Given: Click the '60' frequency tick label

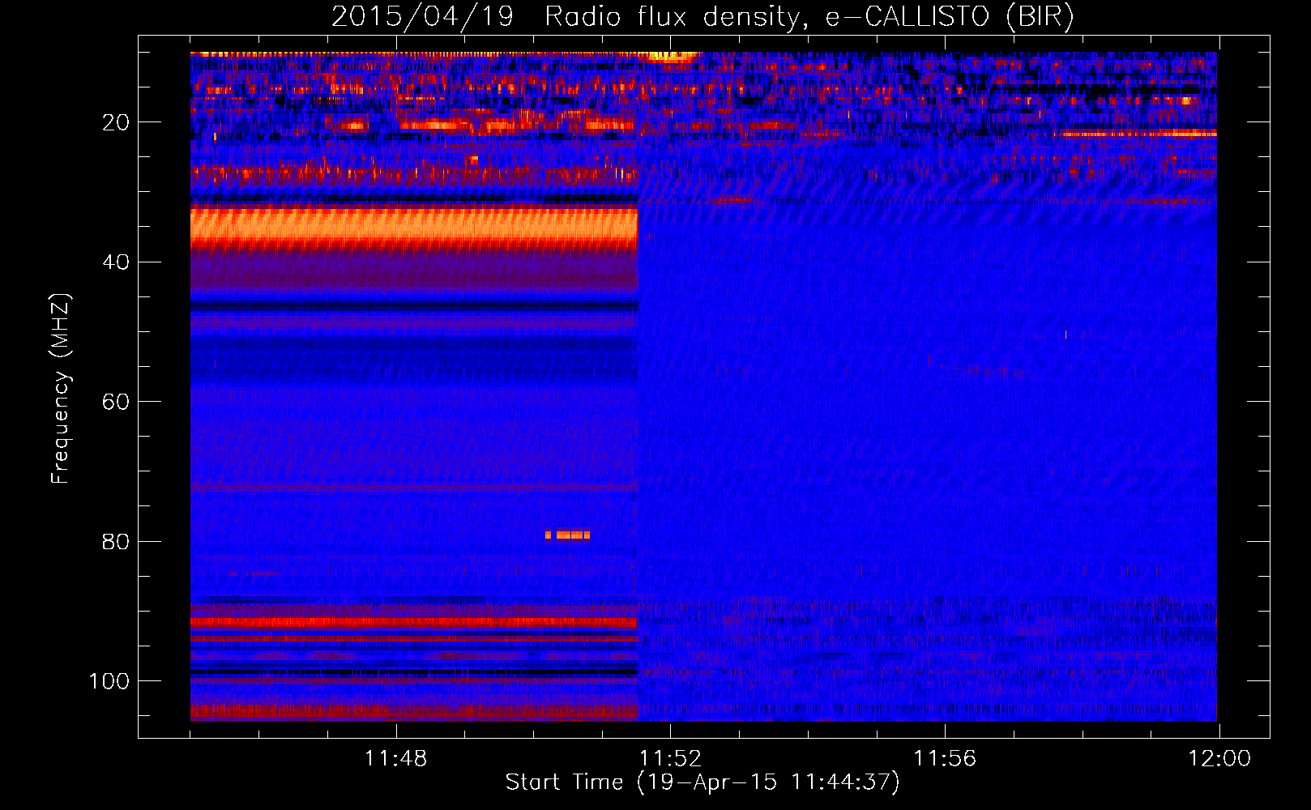Looking at the screenshot, I should pos(116,402).
